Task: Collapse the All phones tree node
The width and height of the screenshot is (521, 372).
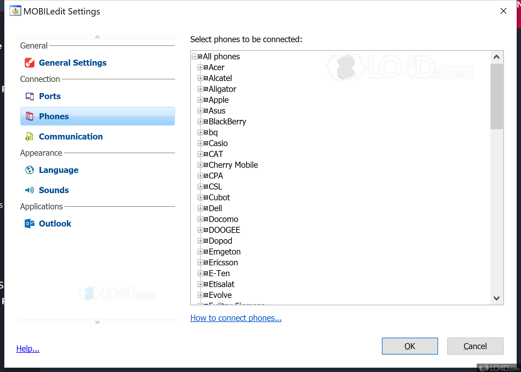Action: [195, 57]
